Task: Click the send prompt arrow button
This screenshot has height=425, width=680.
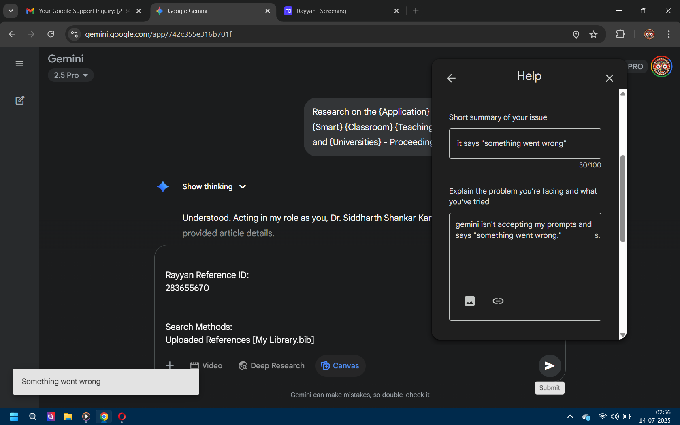Action: click(x=549, y=366)
